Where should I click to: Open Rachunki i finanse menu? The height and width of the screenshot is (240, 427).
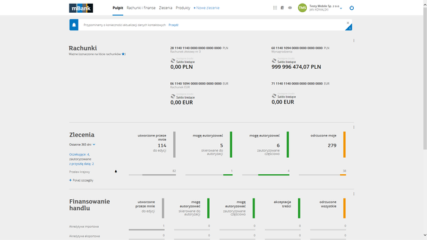coord(141,8)
